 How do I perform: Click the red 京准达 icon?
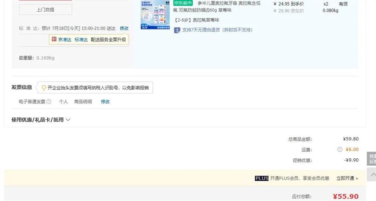[54, 39]
